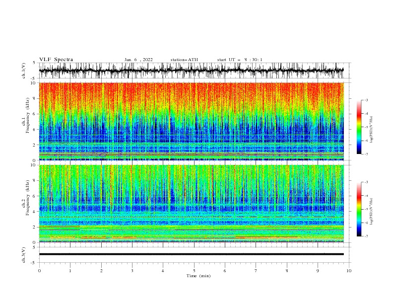
Task: Click the time-axis tick label "10"
Action: 349,271
